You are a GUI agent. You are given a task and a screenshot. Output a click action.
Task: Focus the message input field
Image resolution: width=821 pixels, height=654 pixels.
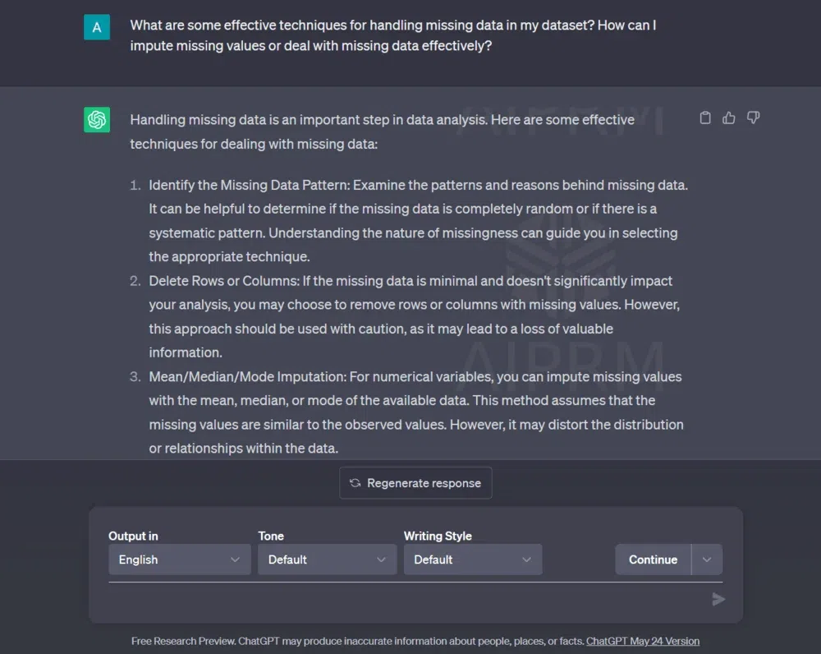pyautogui.click(x=406, y=599)
